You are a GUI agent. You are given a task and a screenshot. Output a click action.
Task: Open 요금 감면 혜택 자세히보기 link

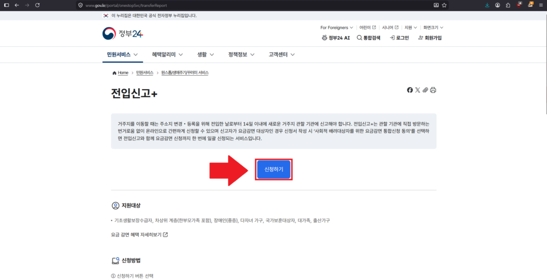pos(139,235)
